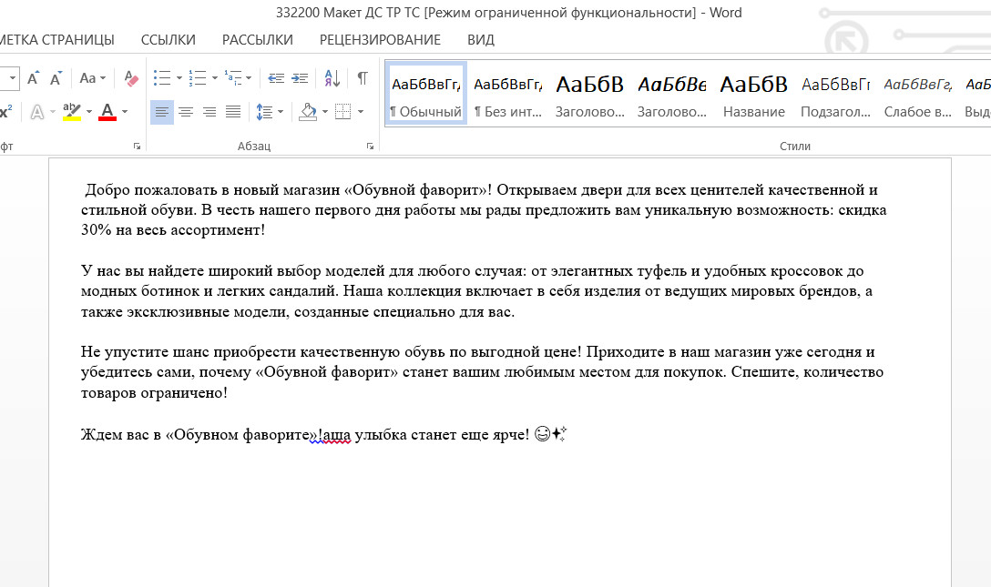The height and width of the screenshot is (587, 991).
Task: Open the borders dropdown arrow
Action: point(361,112)
